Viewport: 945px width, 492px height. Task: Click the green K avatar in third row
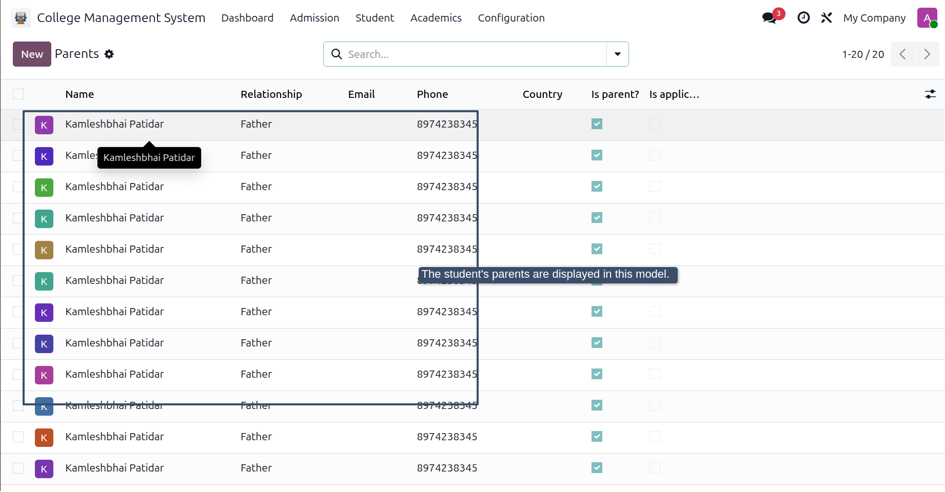[44, 188]
